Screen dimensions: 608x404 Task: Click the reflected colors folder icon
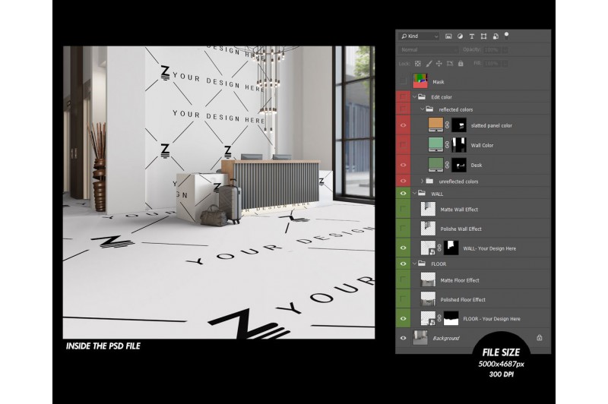(x=429, y=109)
